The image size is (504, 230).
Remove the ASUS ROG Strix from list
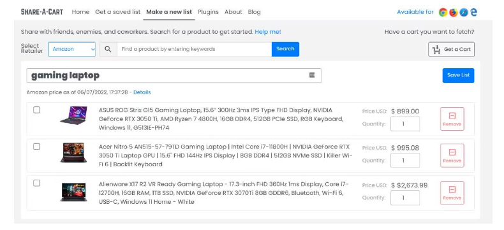click(x=452, y=119)
